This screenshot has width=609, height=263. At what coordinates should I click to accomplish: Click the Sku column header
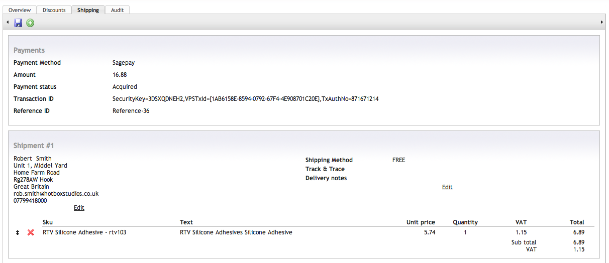[48, 222]
